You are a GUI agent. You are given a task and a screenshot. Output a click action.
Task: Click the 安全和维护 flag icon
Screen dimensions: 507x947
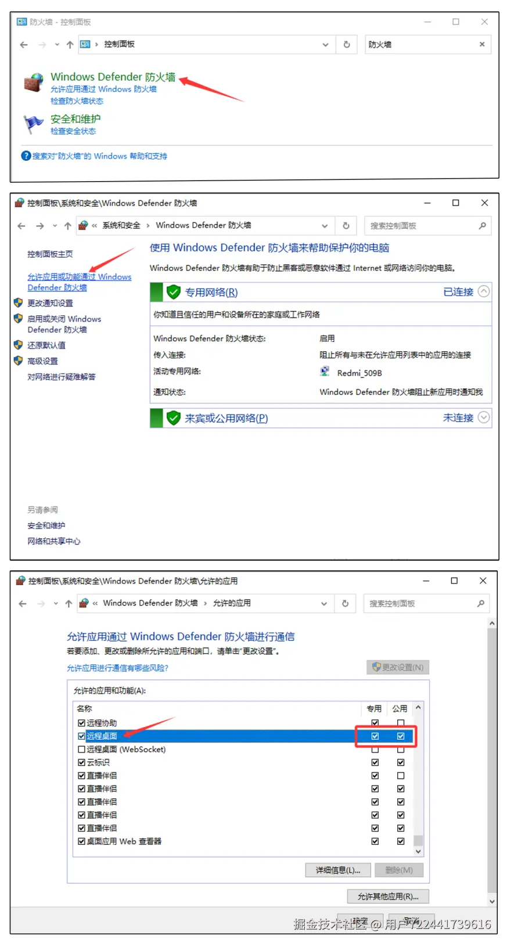coord(34,123)
